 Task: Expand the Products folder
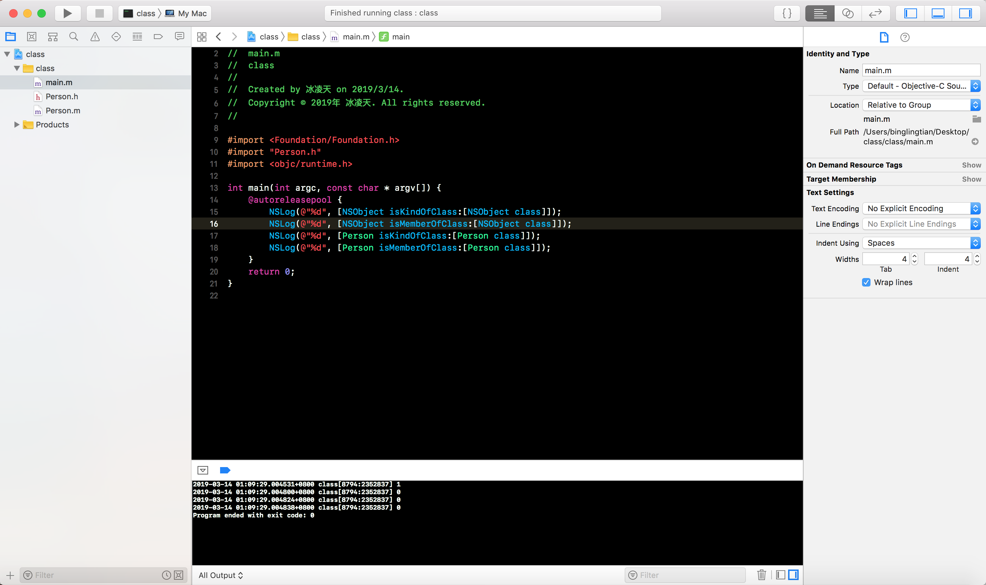click(17, 125)
